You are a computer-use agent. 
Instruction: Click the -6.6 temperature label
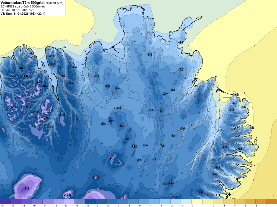173,90
